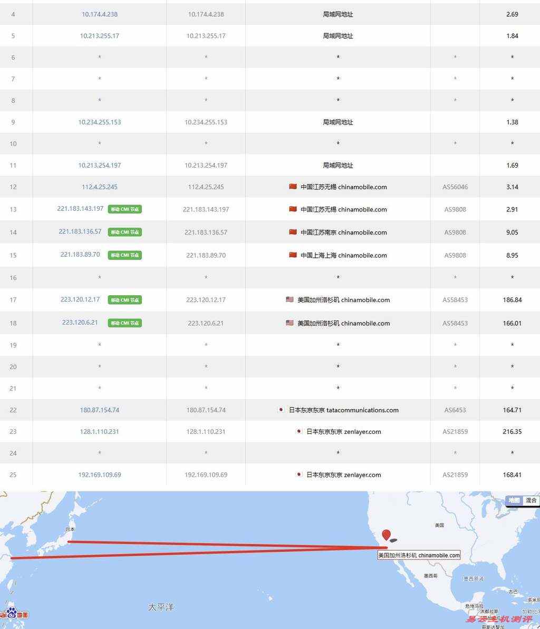540x629 pixels.
Task: Click the green CMI badge in row 14
Action: tap(125, 232)
